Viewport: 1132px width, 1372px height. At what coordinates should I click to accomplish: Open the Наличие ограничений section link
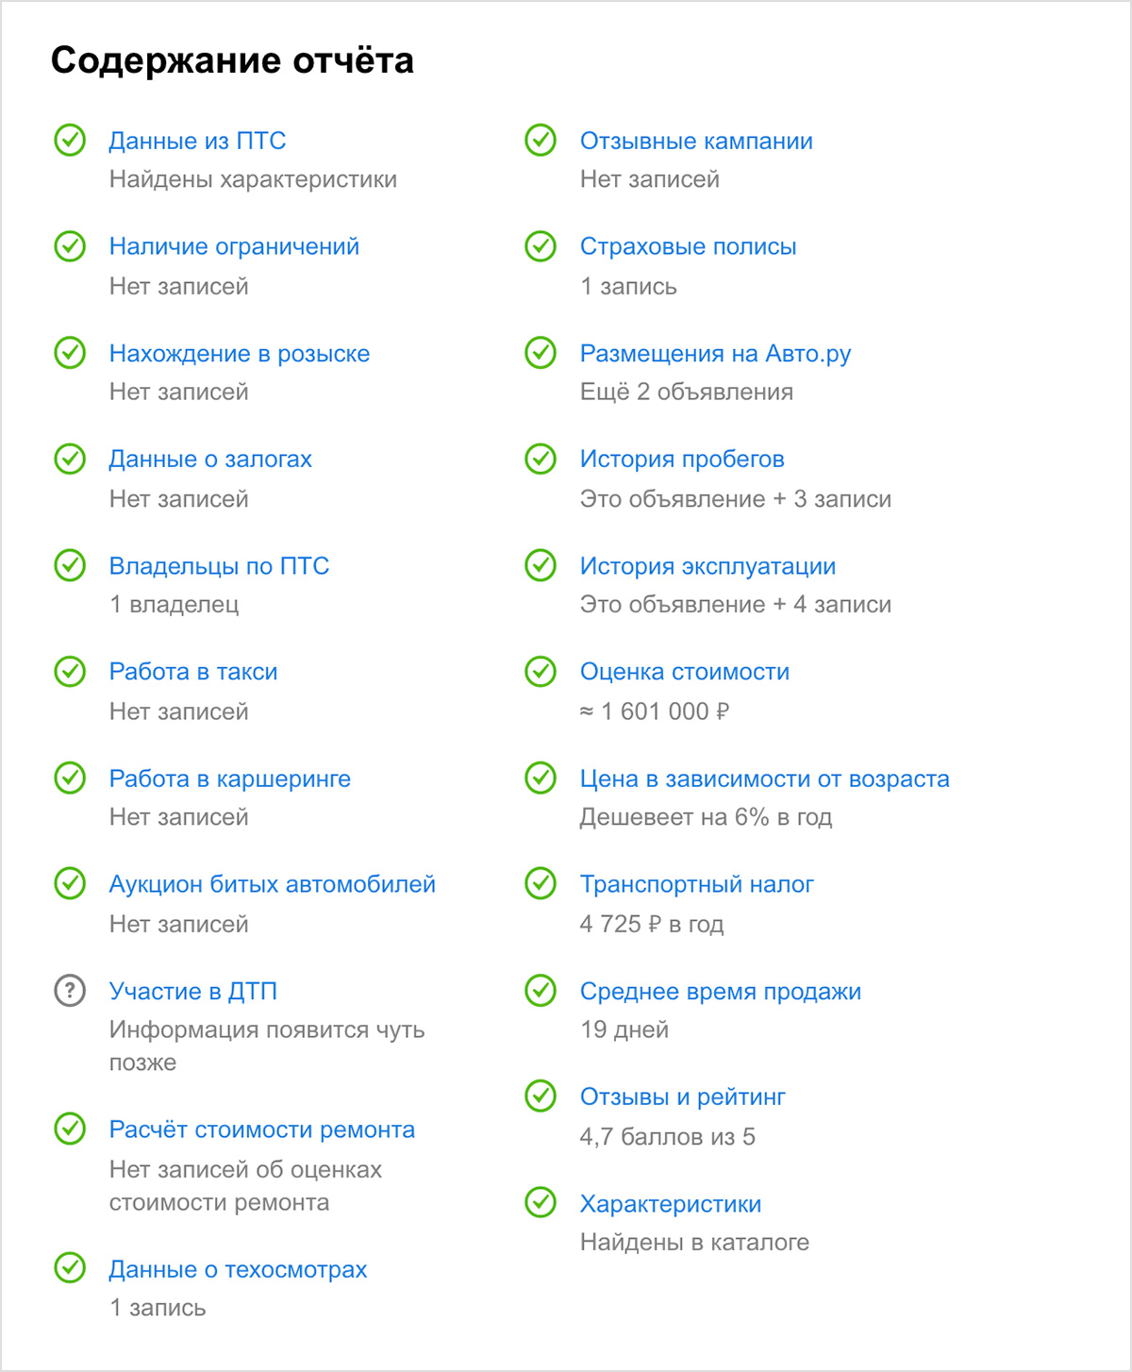(234, 246)
